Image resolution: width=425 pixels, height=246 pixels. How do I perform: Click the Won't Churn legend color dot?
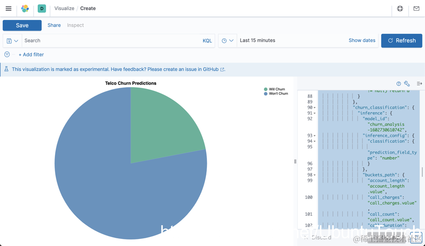click(x=266, y=94)
